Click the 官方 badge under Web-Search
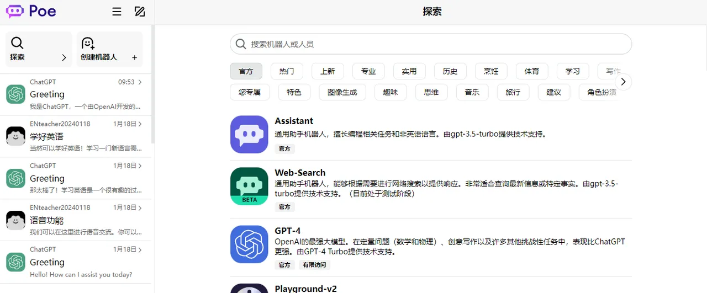The height and width of the screenshot is (293, 707). 284,207
